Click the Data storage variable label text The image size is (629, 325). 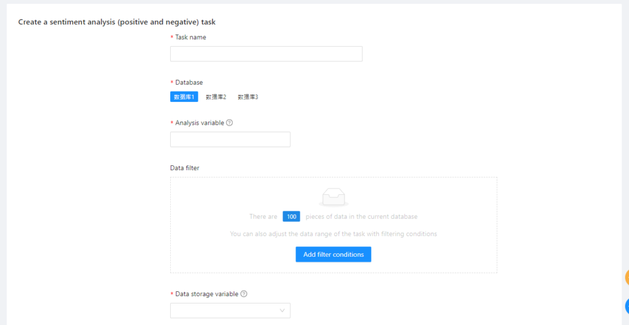pyautogui.click(x=206, y=294)
